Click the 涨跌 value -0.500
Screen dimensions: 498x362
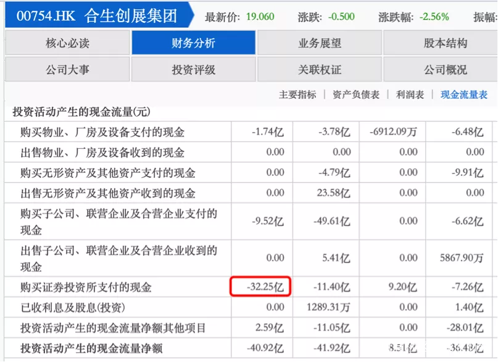tap(341, 17)
